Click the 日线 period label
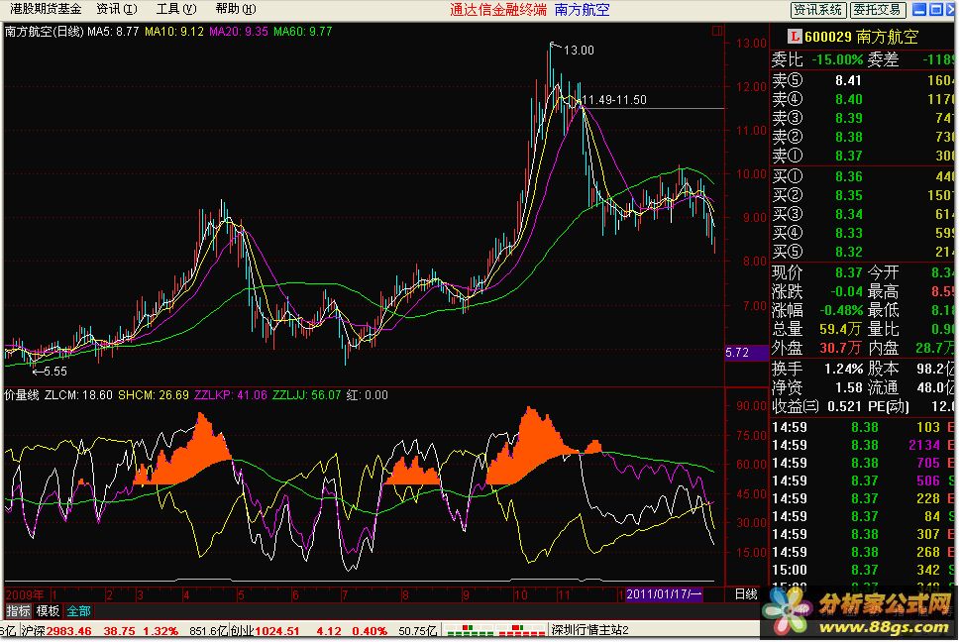 pos(746,593)
